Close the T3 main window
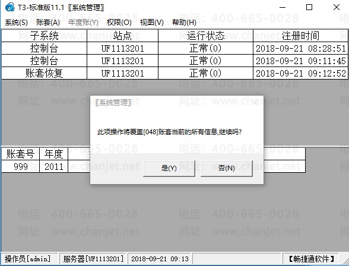 [337, 7]
